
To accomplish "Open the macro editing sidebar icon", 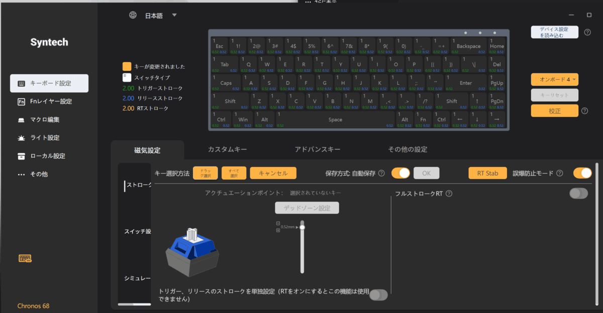I will [x=21, y=120].
